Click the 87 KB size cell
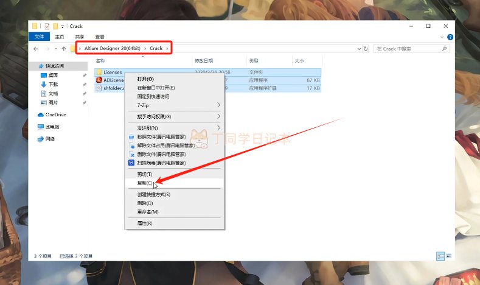Screen dimensions: 480x285 click(313, 80)
